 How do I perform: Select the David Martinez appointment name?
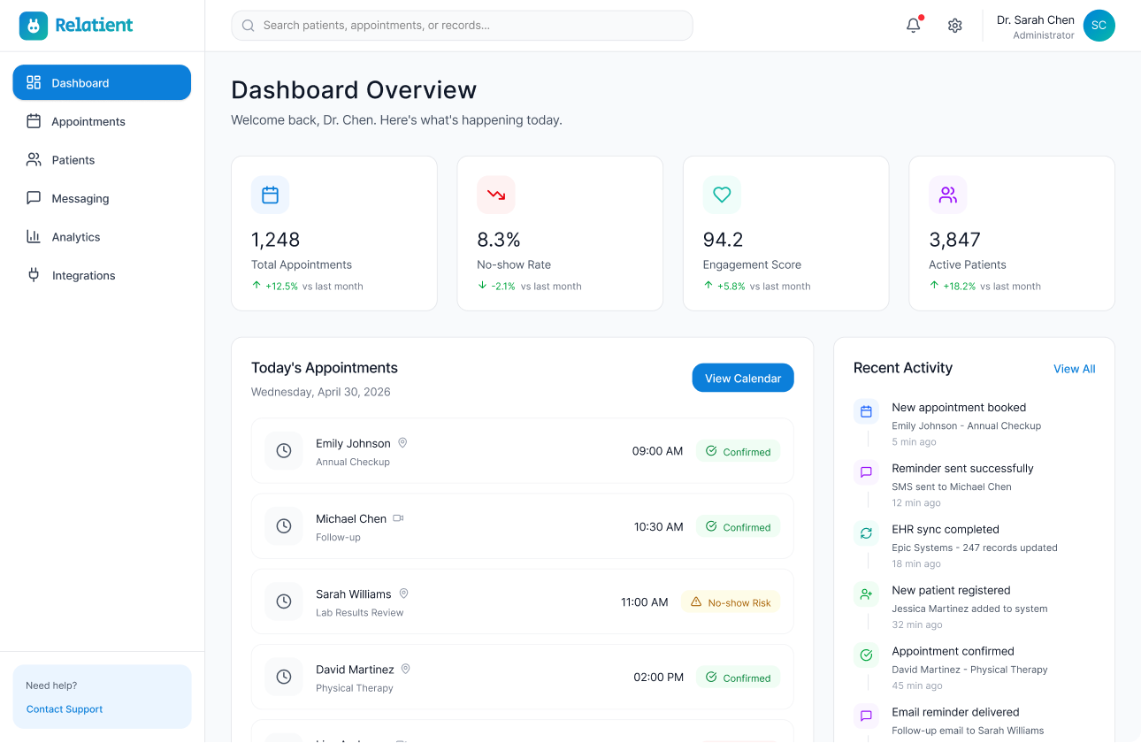pos(355,670)
